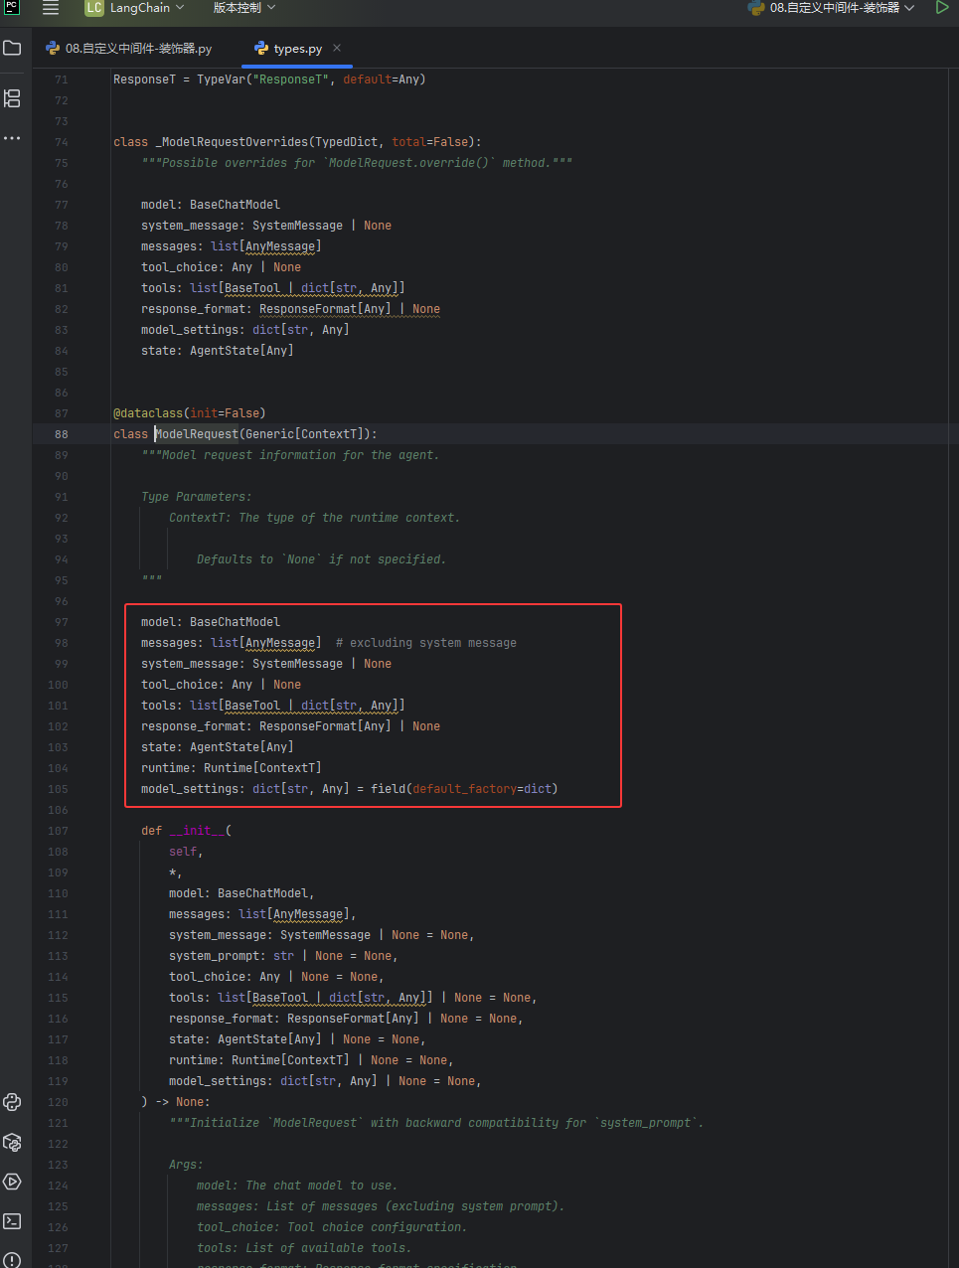
Task: Open the Problems tool window icon
Action: 12,1259
